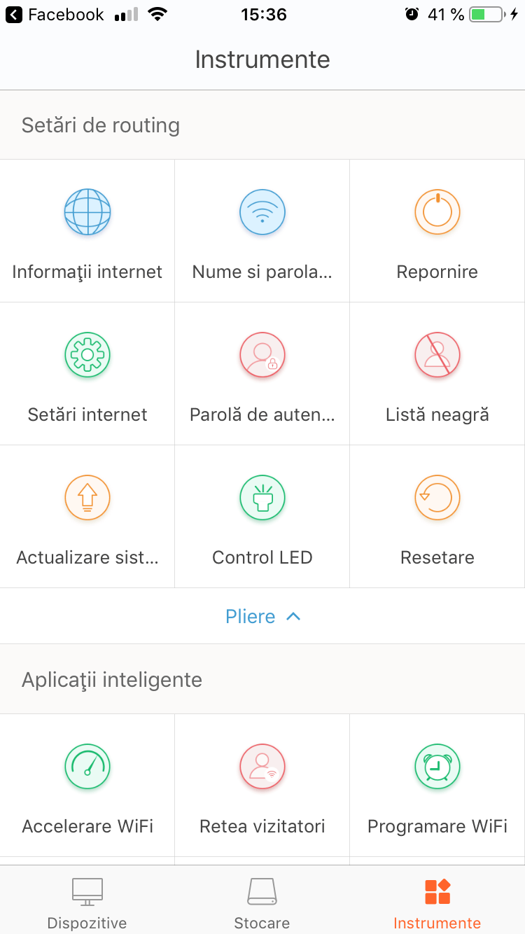This screenshot has width=525, height=934.
Task: Go back to Facebook app
Action: (x=55, y=15)
